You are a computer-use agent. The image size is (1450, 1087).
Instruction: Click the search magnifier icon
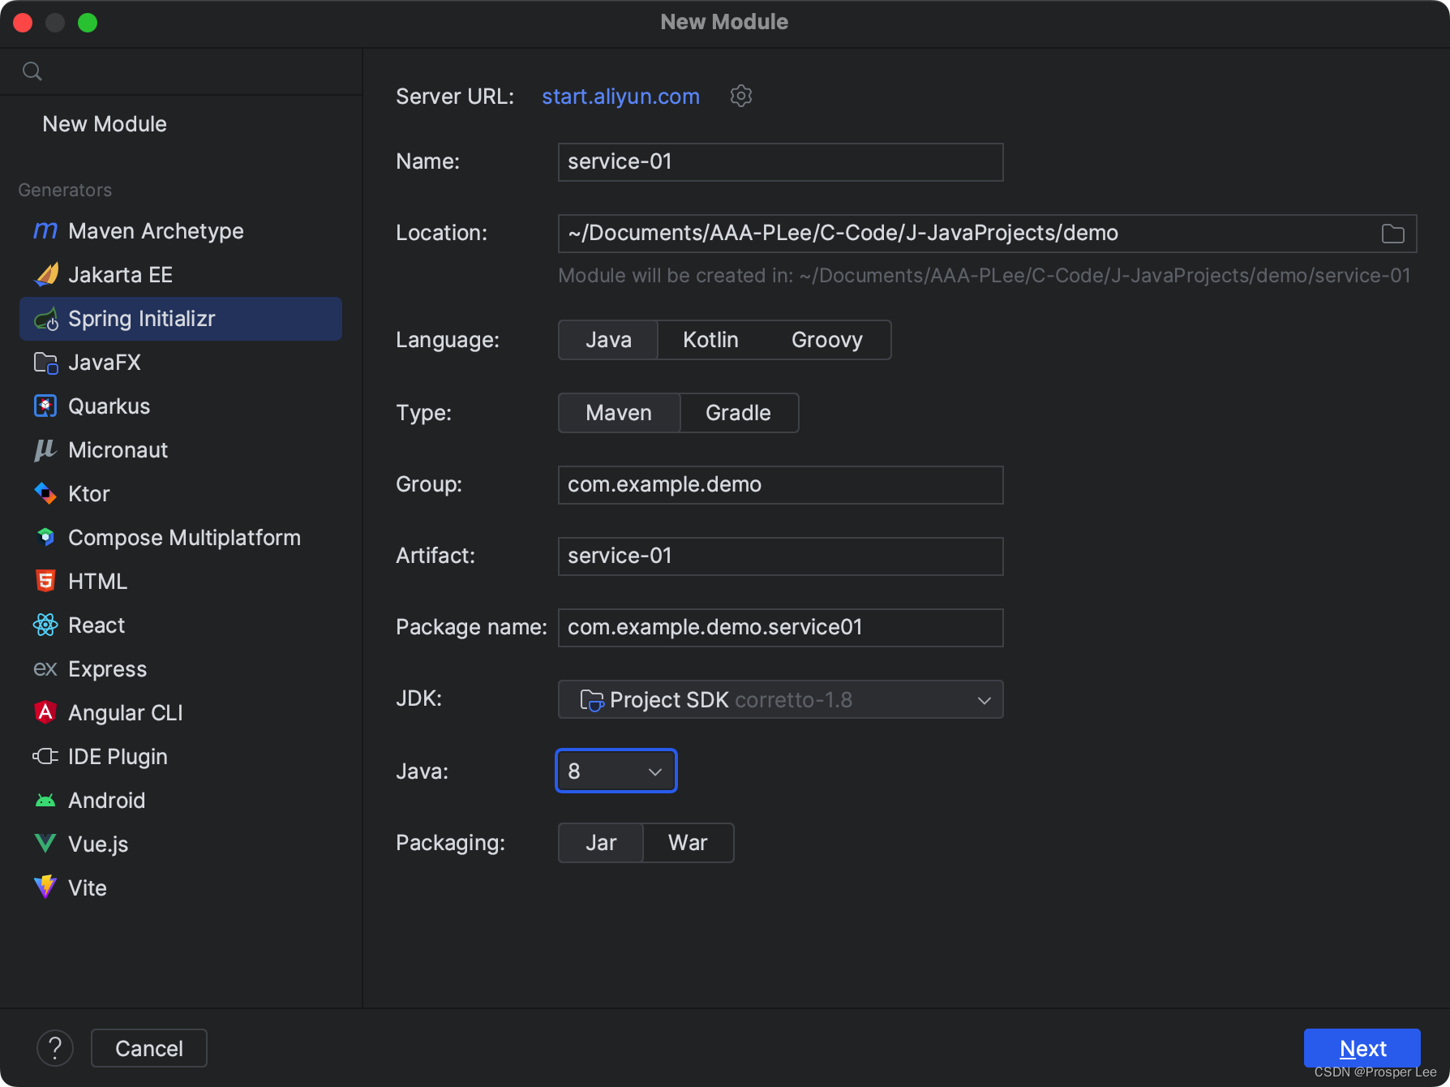click(x=32, y=71)
